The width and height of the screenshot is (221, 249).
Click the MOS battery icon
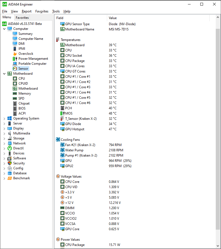pos(62,113)
